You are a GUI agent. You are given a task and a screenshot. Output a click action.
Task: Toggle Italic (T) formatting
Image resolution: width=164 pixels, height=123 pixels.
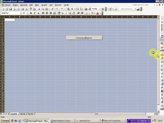(35, 13)
